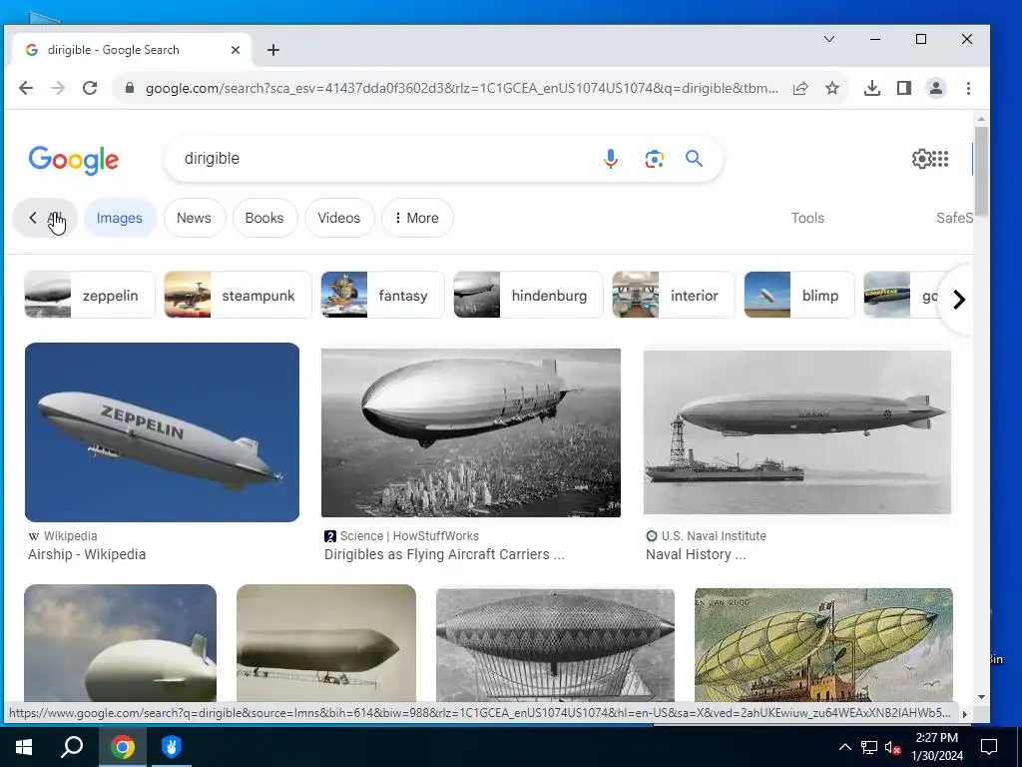Reload the current page
1022x767 pixels.
(90, 88)
